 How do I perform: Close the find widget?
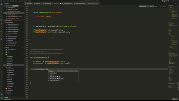point(166,6)
